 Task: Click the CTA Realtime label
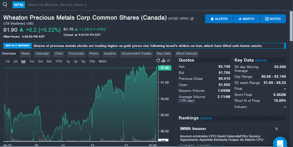(x=13, y=24)
